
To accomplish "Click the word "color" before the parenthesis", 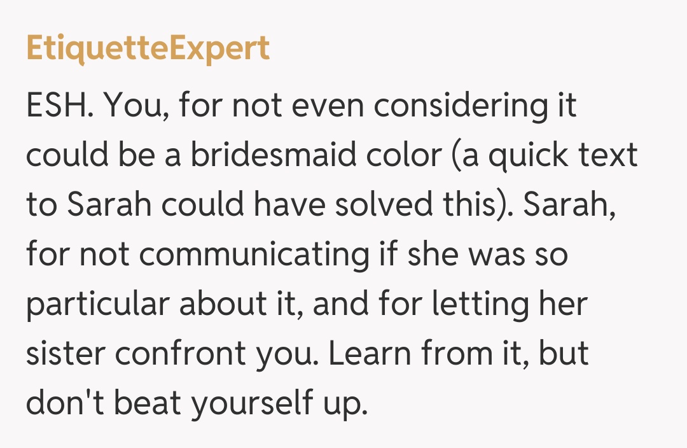I will click(406, 155).
